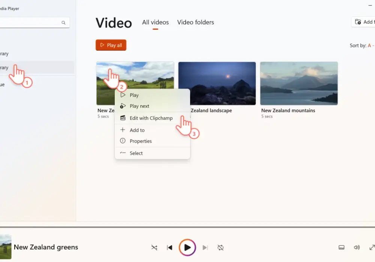375x262 pixels.
Task: Toggle shuffle in the playback bar
Action: tap(154, 248)
